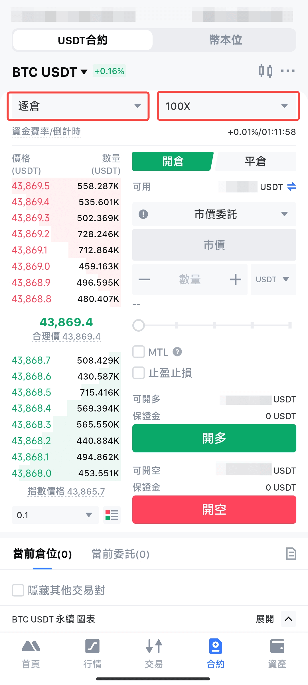Open the order history document icon

[291, 554]
